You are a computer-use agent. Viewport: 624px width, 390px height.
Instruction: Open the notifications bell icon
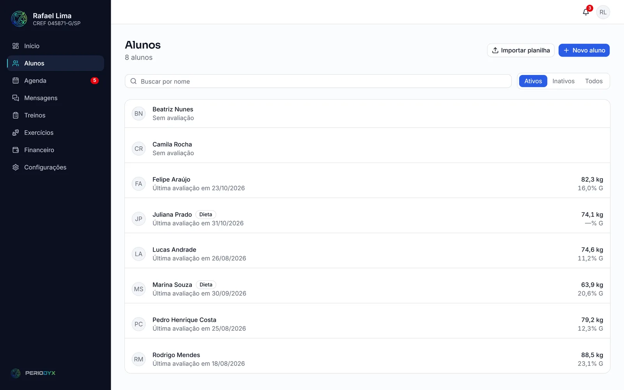click(x=586, y=12)
